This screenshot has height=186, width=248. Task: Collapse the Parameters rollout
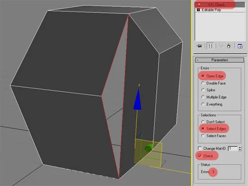click(220, 60)
